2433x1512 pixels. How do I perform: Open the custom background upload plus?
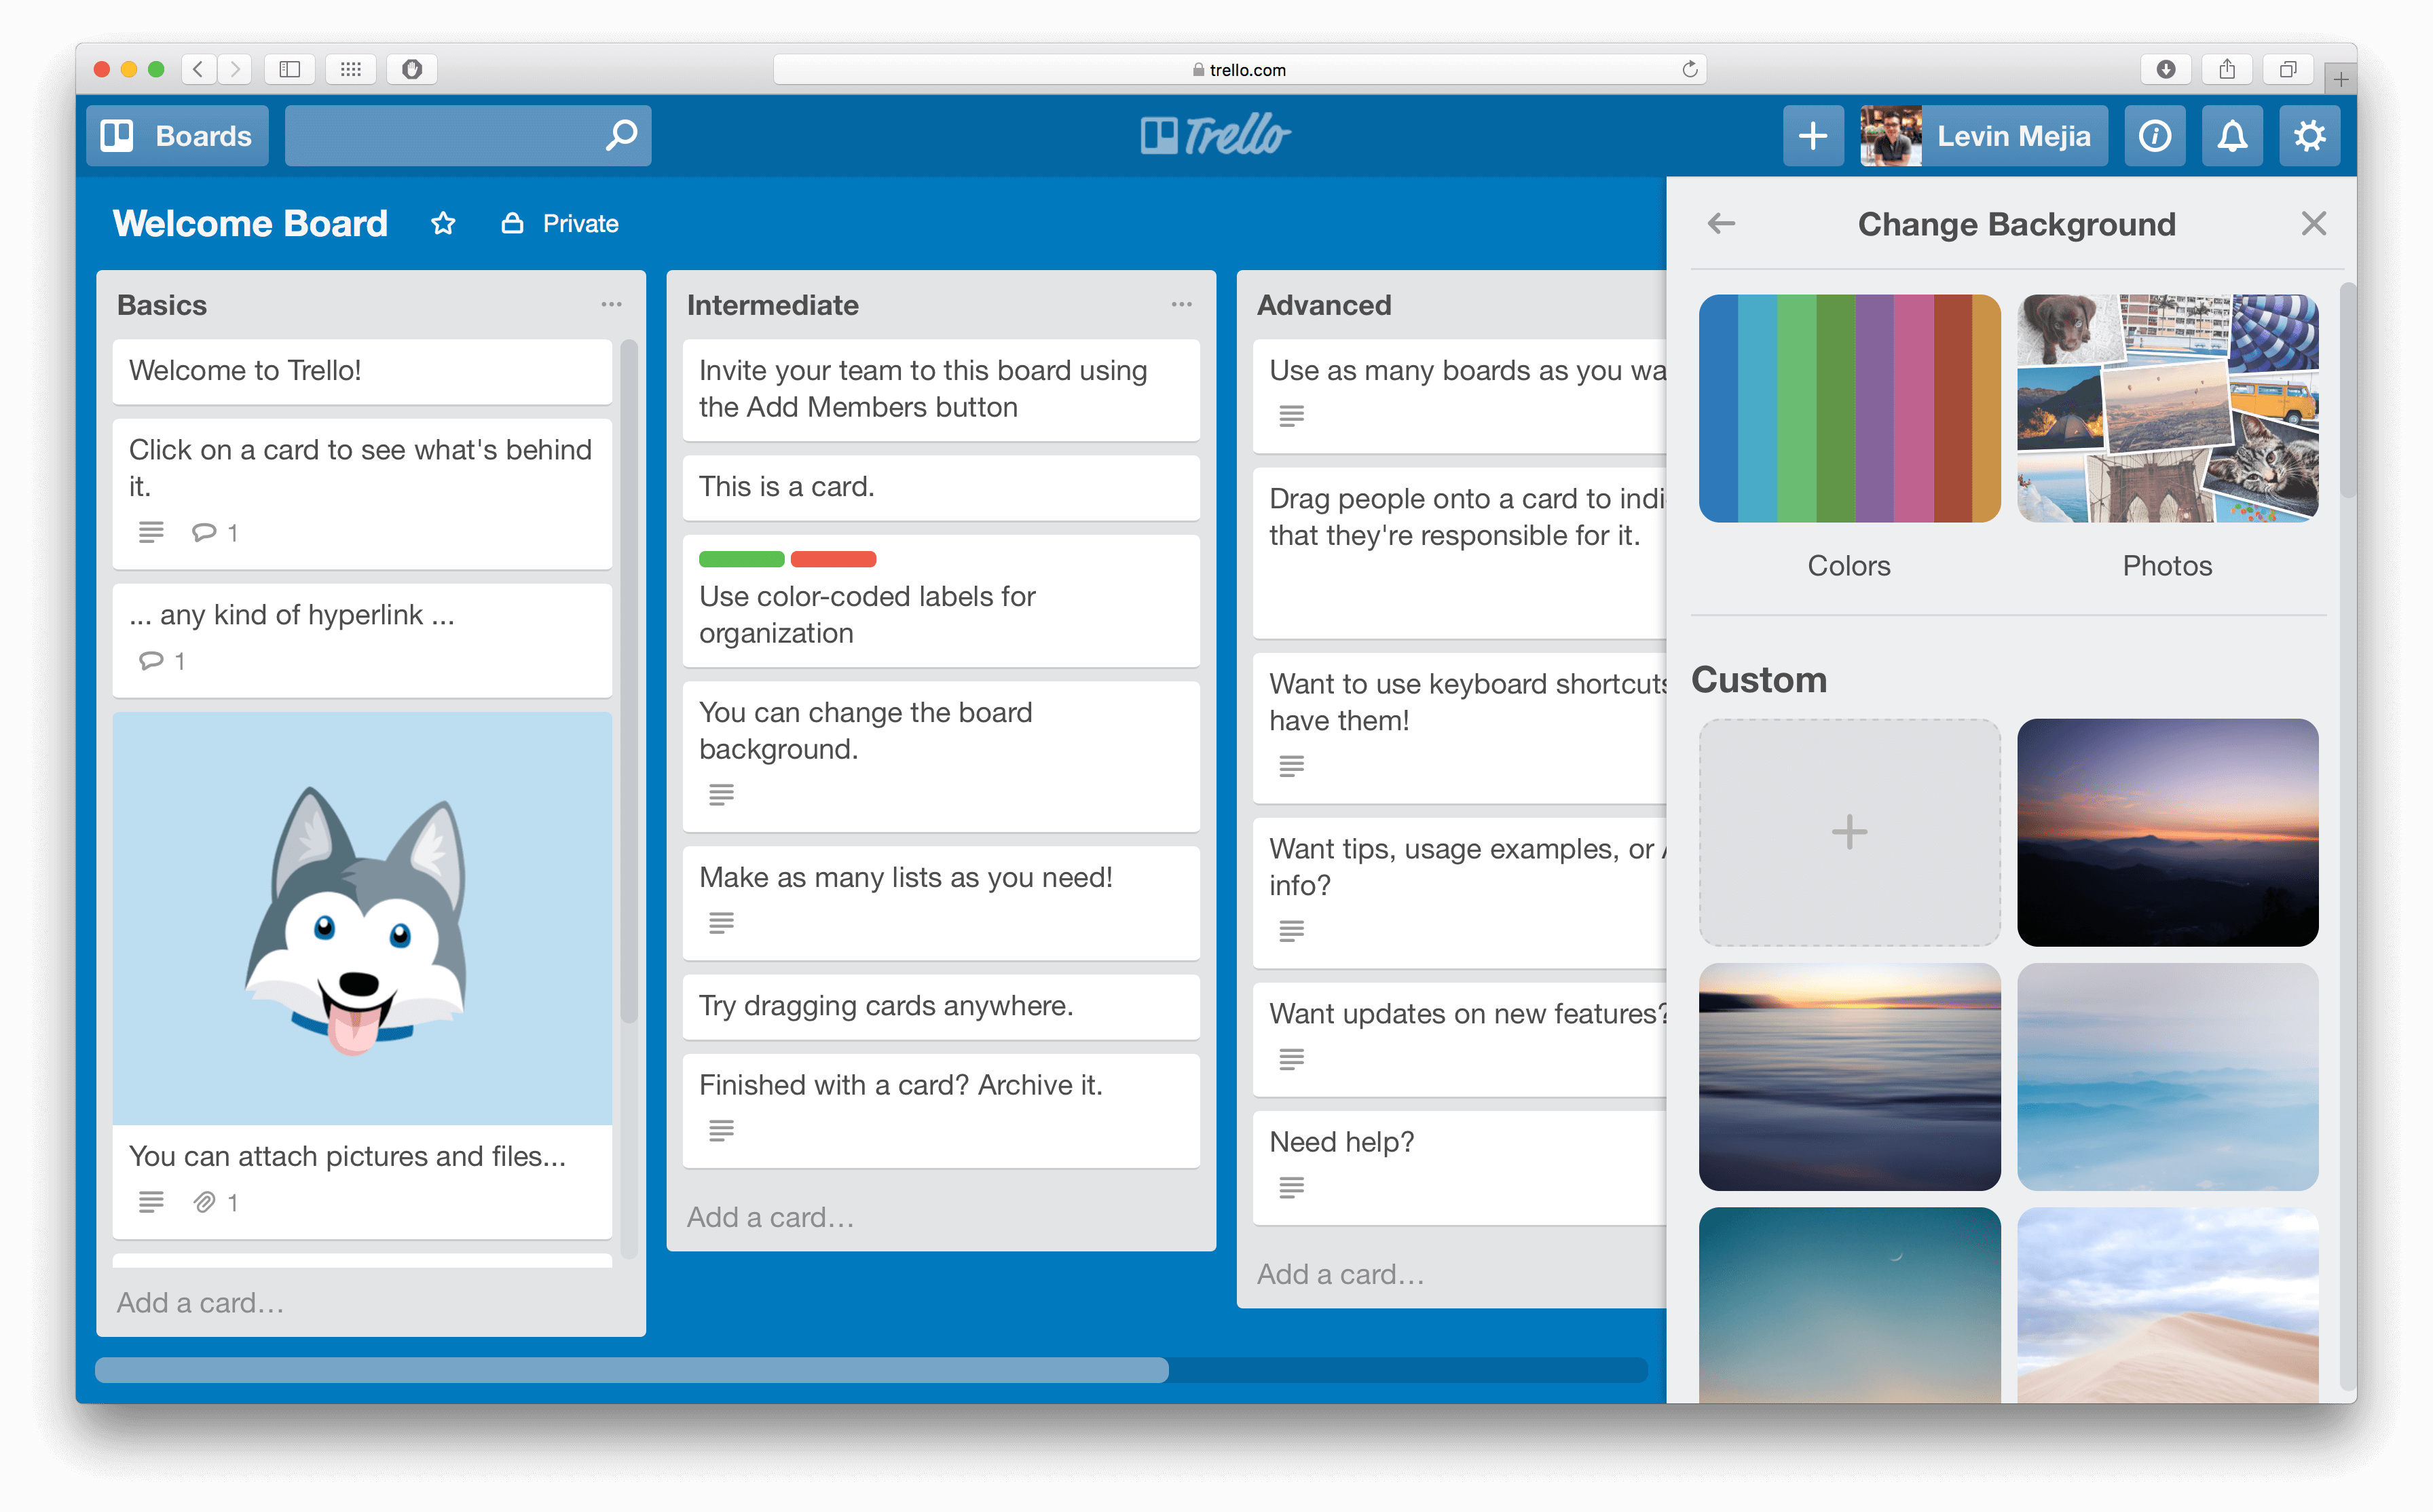[1850, 831]
